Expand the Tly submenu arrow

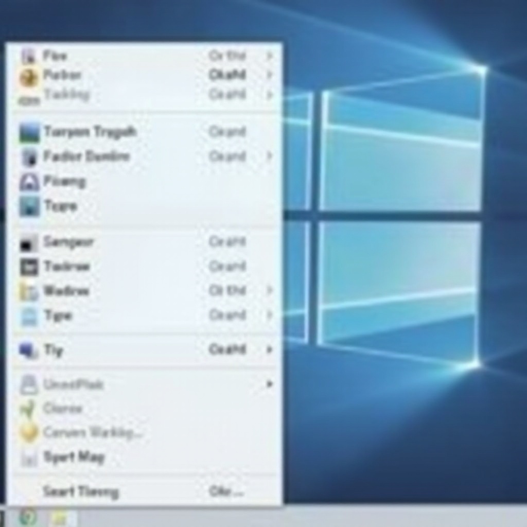pyautogui.click(x=269, y=350)
